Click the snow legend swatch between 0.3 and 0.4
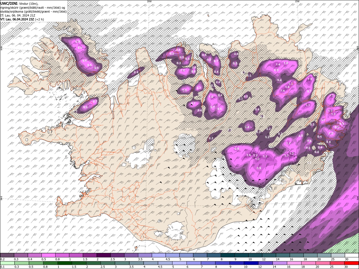 21,255
